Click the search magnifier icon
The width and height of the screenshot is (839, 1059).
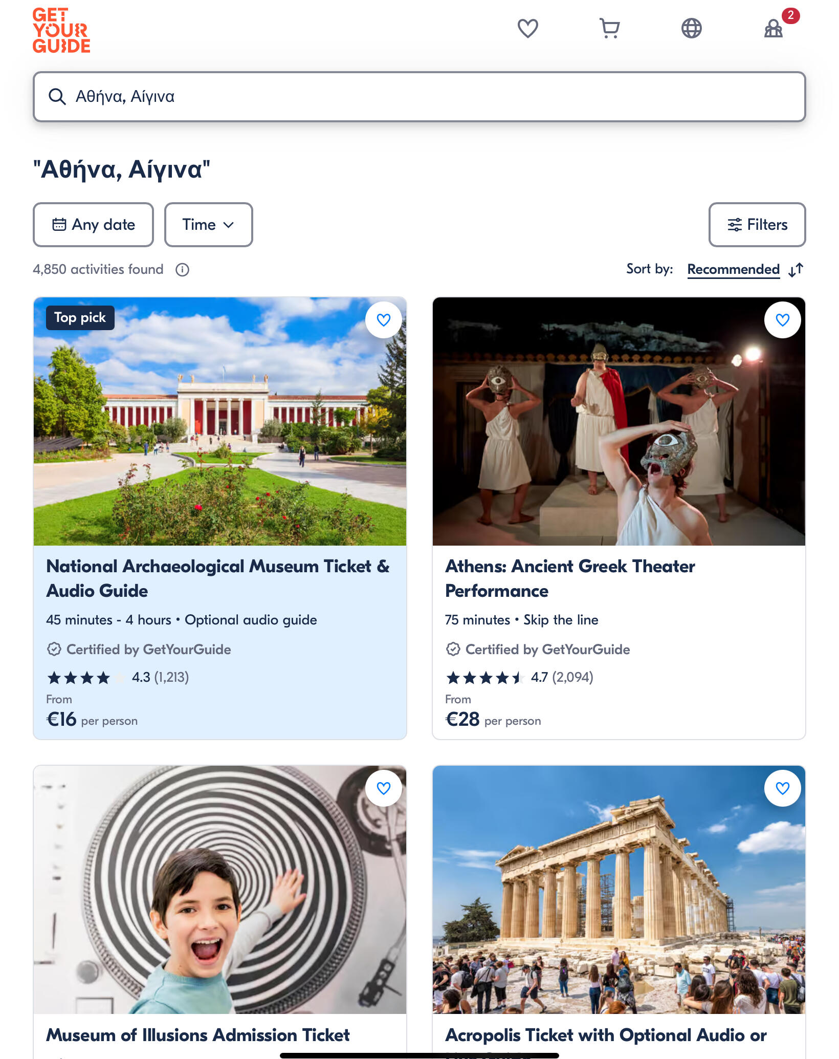pyautogui.click(x=57, y=97)
